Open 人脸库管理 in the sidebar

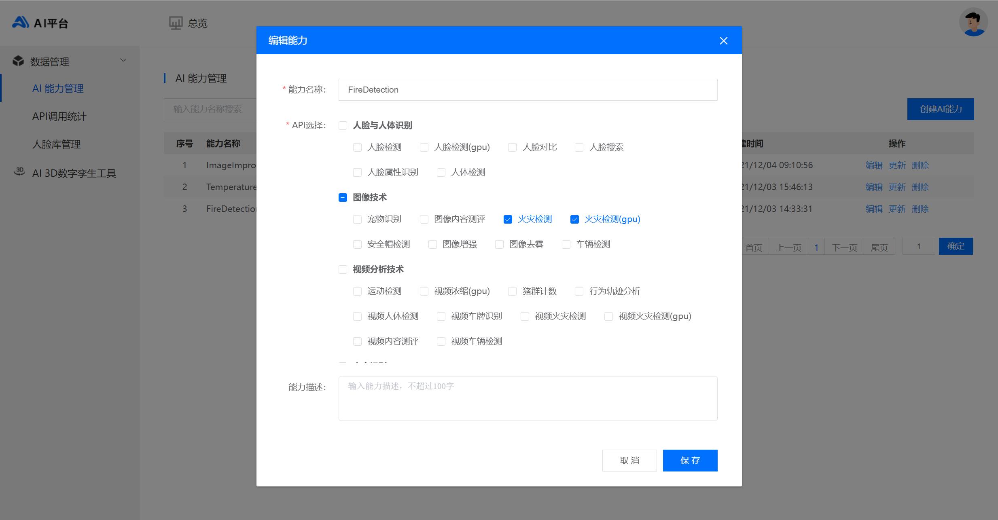pos(57,144)
